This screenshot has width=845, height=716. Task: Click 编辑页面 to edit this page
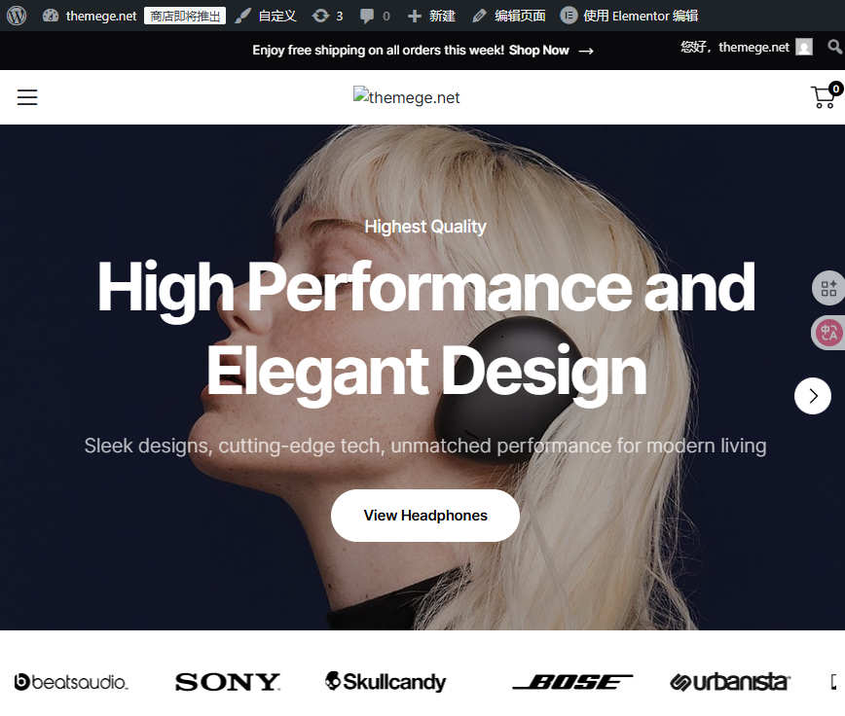(x=509, y=17)
